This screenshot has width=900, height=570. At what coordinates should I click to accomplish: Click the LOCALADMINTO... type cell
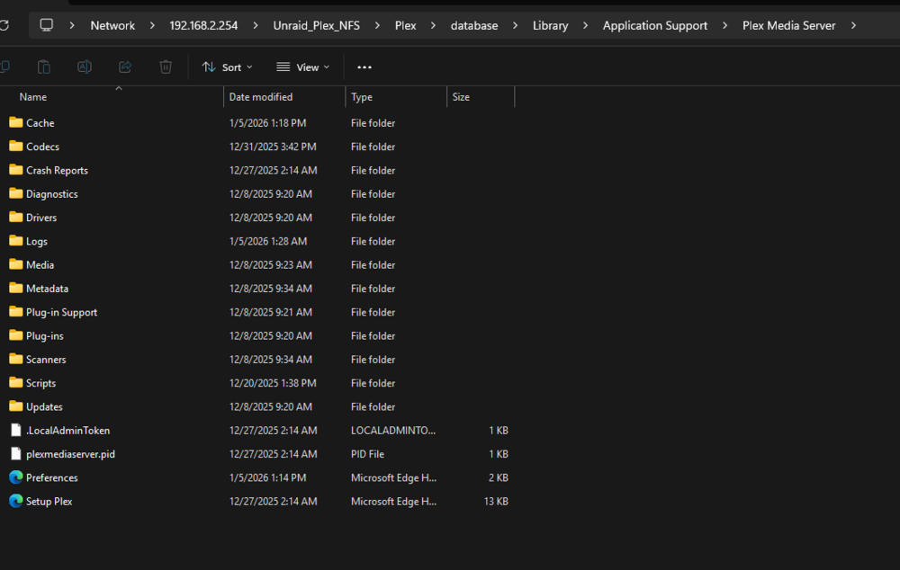click(393, 430)
